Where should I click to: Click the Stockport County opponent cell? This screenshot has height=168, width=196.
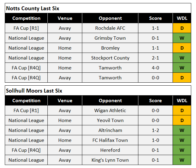pos(110,58)
